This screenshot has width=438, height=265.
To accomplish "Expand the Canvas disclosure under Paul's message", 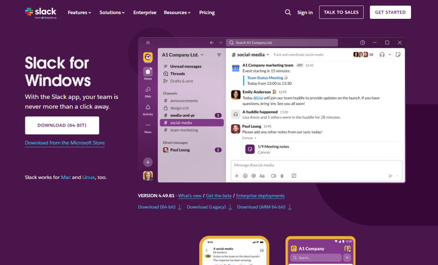I will tap(249, 138).
